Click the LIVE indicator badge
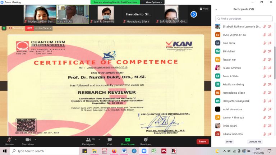 point(29,28)
